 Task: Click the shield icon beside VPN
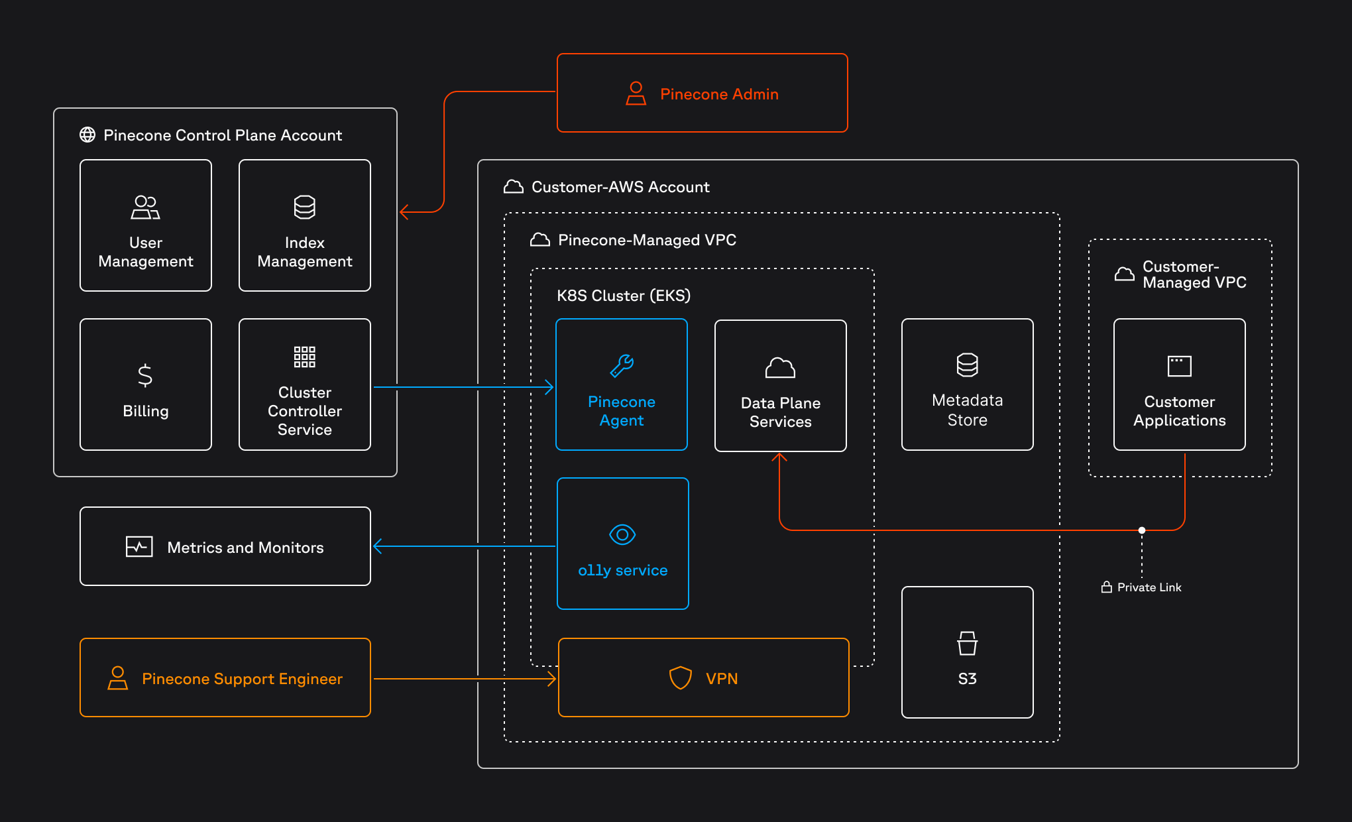point(680,678)
